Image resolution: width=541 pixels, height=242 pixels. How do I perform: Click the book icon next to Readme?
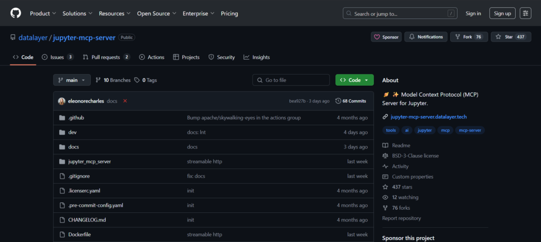tap(385, 146)
